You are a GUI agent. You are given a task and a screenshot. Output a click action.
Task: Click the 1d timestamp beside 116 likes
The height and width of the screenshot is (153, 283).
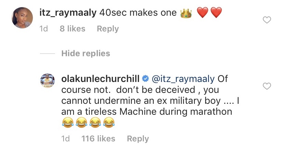[65, 139]
